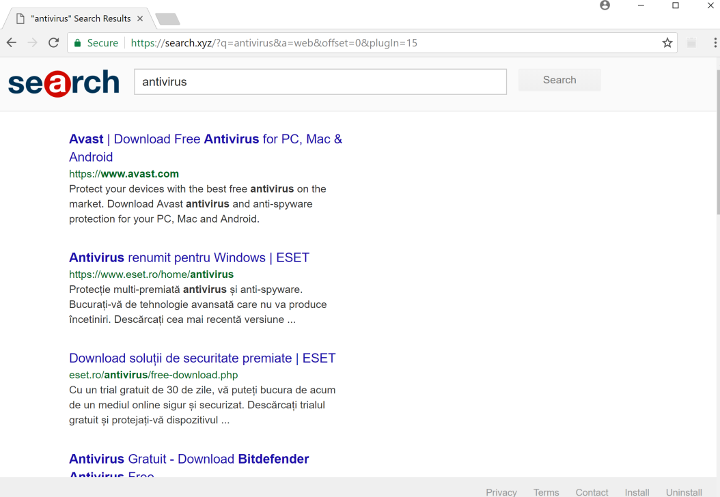Close the "antivirus" Search Results tab

(140, 19)
